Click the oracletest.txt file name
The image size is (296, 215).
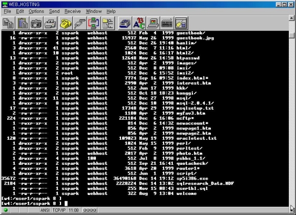click(196, 138)
